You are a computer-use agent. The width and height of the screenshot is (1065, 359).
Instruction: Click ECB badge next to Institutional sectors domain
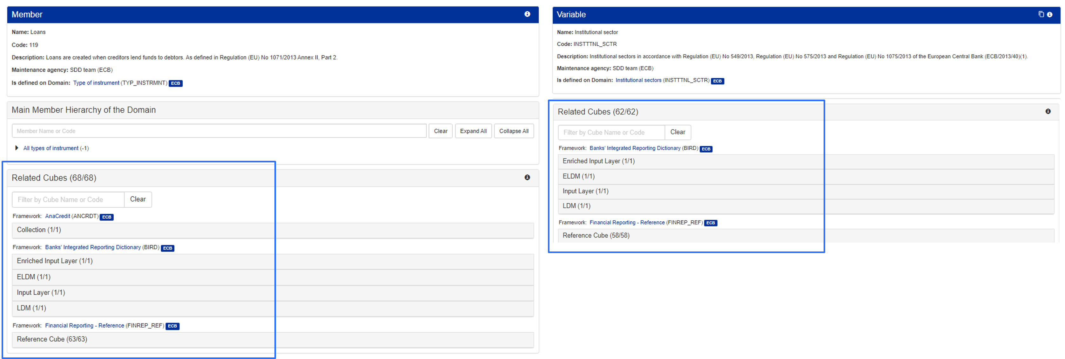pyautogui.click(x=717, y=81)
